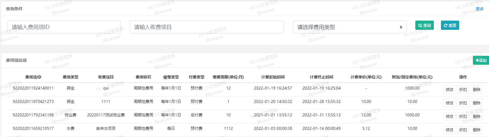Select fee ID 922022011792341198 cell
This screenshot has height=137, width=489.
click(x=33, y=115)
